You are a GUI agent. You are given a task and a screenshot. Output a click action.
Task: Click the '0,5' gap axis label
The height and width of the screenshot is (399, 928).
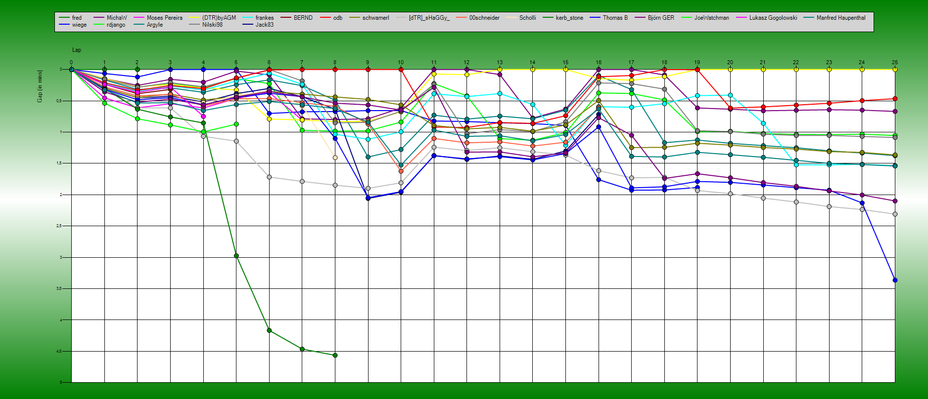[59, 101]
